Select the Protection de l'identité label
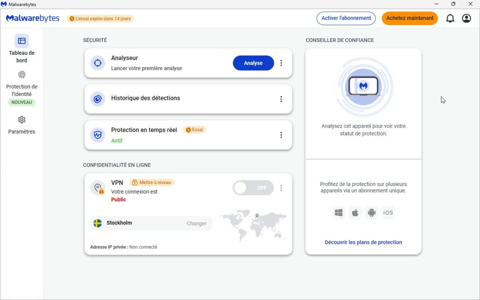Image resolution: width=480 pixels, height=300 pixels. click(22, 90)
